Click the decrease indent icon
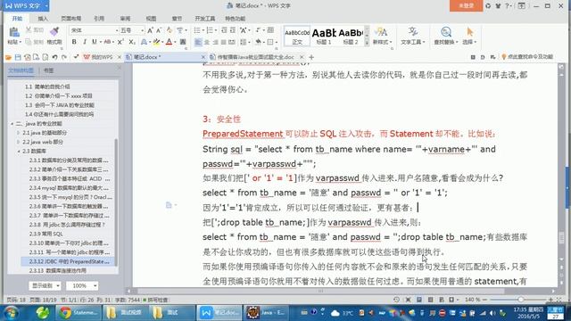571x321 pixels. click(224, 30)
